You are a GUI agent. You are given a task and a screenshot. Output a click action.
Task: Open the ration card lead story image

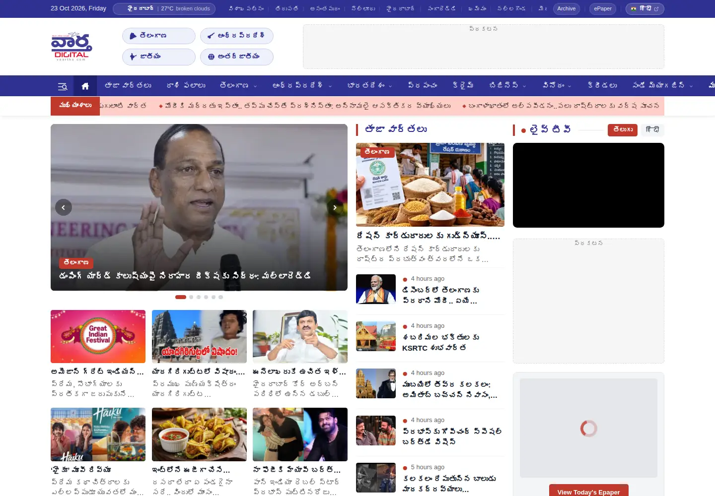(430, 185)
